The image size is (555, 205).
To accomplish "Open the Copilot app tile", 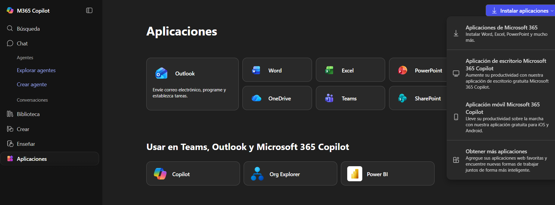I will point(193,173).
